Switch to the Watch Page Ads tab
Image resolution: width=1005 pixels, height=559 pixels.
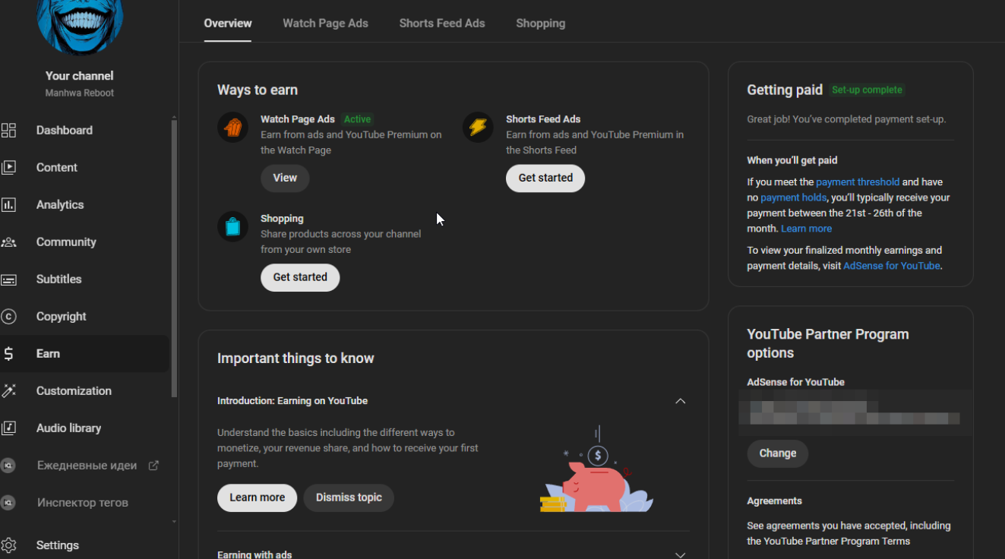tap(325, 24)
